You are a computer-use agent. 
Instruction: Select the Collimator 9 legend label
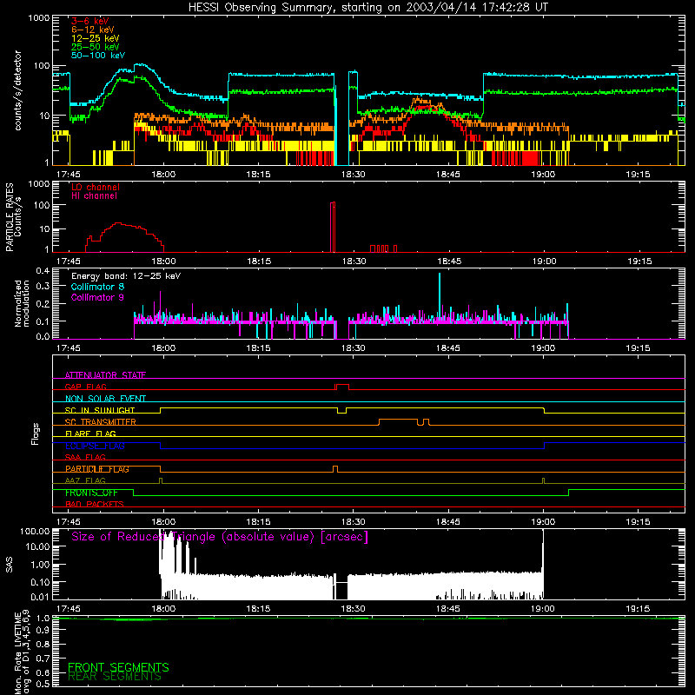click(x=97, y=297)
